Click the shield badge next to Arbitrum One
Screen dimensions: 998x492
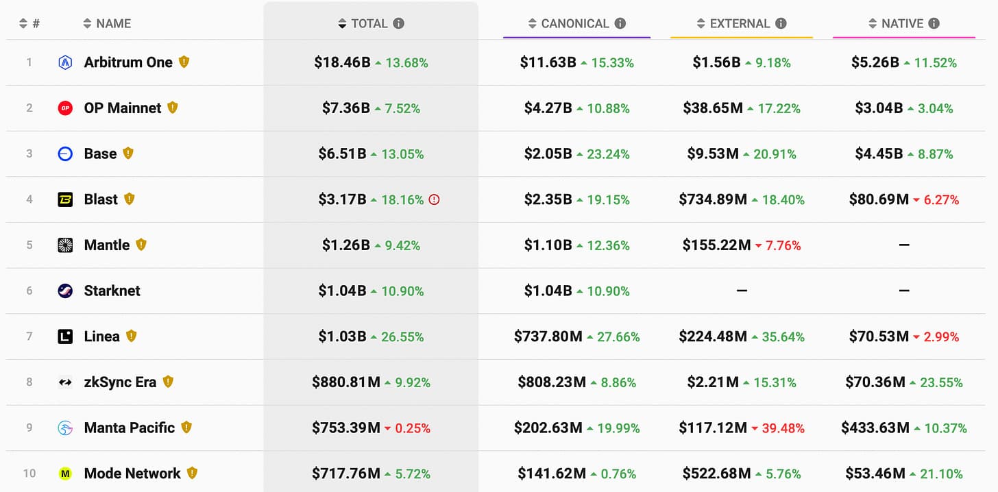(x=184, y=62)
